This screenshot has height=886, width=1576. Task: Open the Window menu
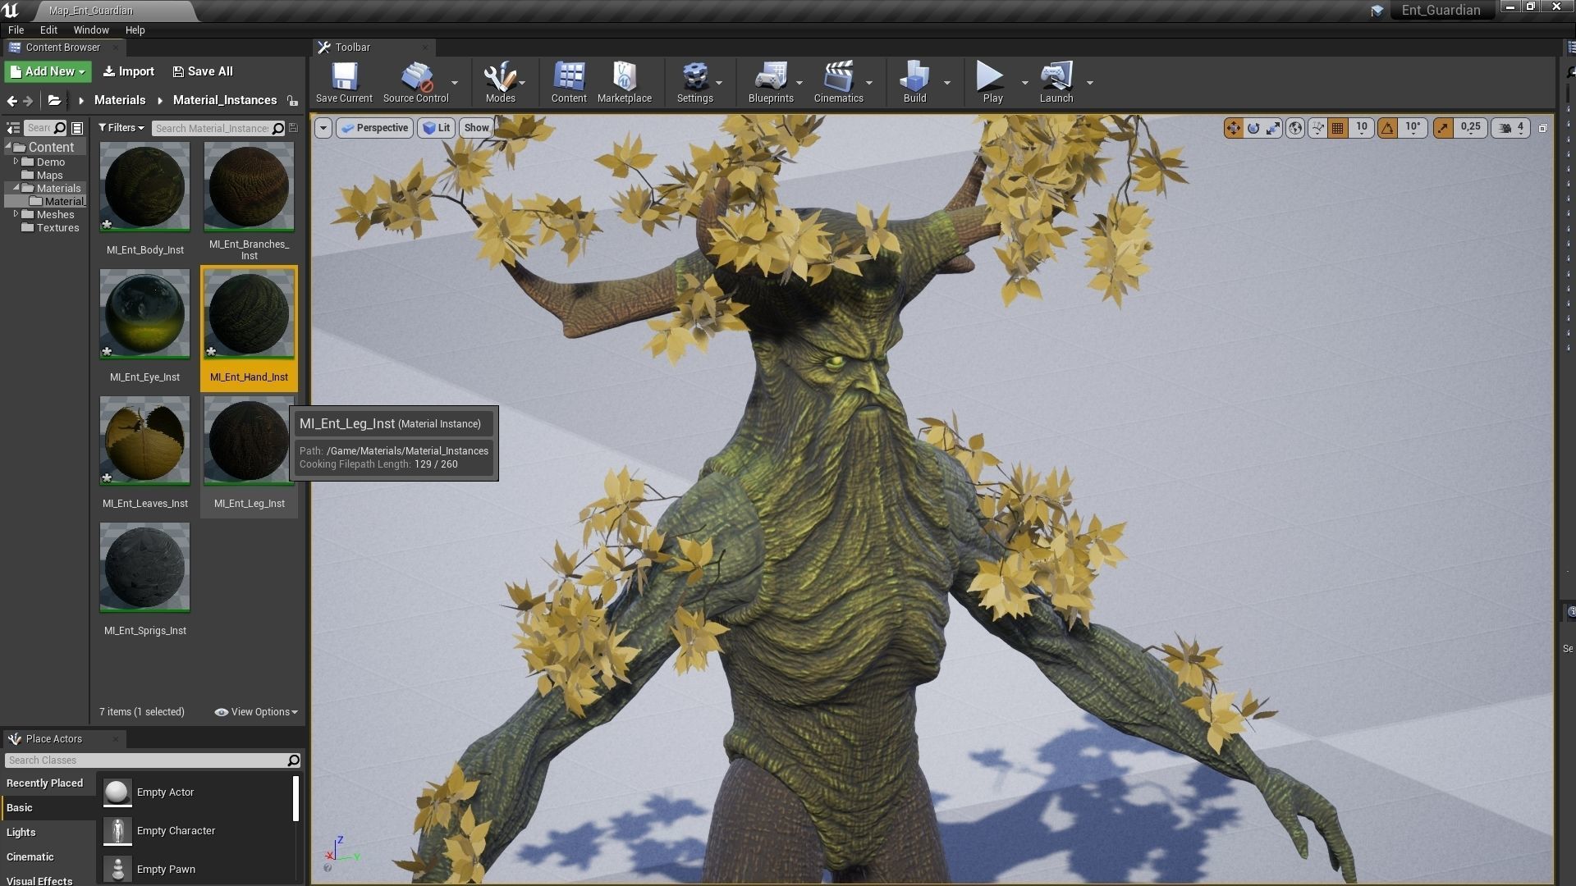(91, 30)
